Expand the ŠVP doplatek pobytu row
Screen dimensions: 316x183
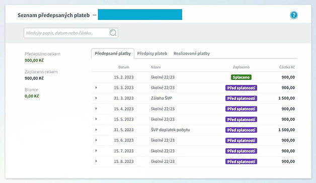coord(96,130)
